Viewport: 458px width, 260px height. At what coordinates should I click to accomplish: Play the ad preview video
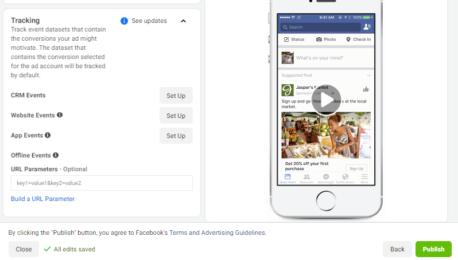(326, 100)
